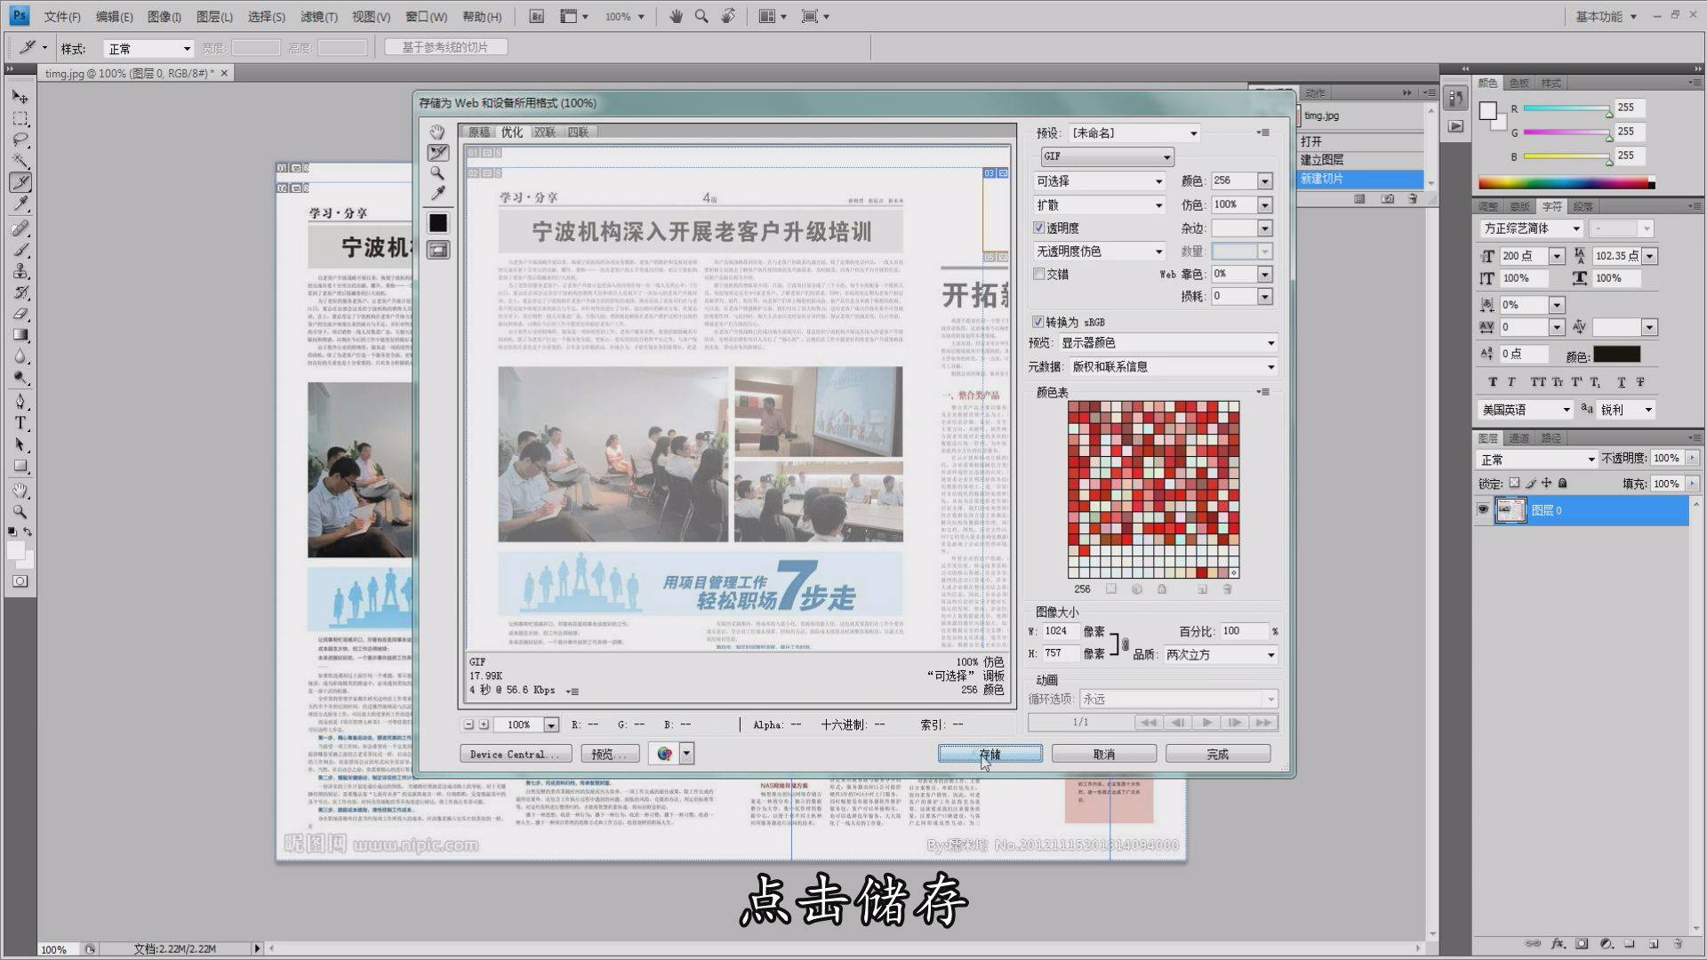The width and height of the screenshot is (1707, 960).
Task: Open the Launch Bridge icon in top bar
Action: 536,16
